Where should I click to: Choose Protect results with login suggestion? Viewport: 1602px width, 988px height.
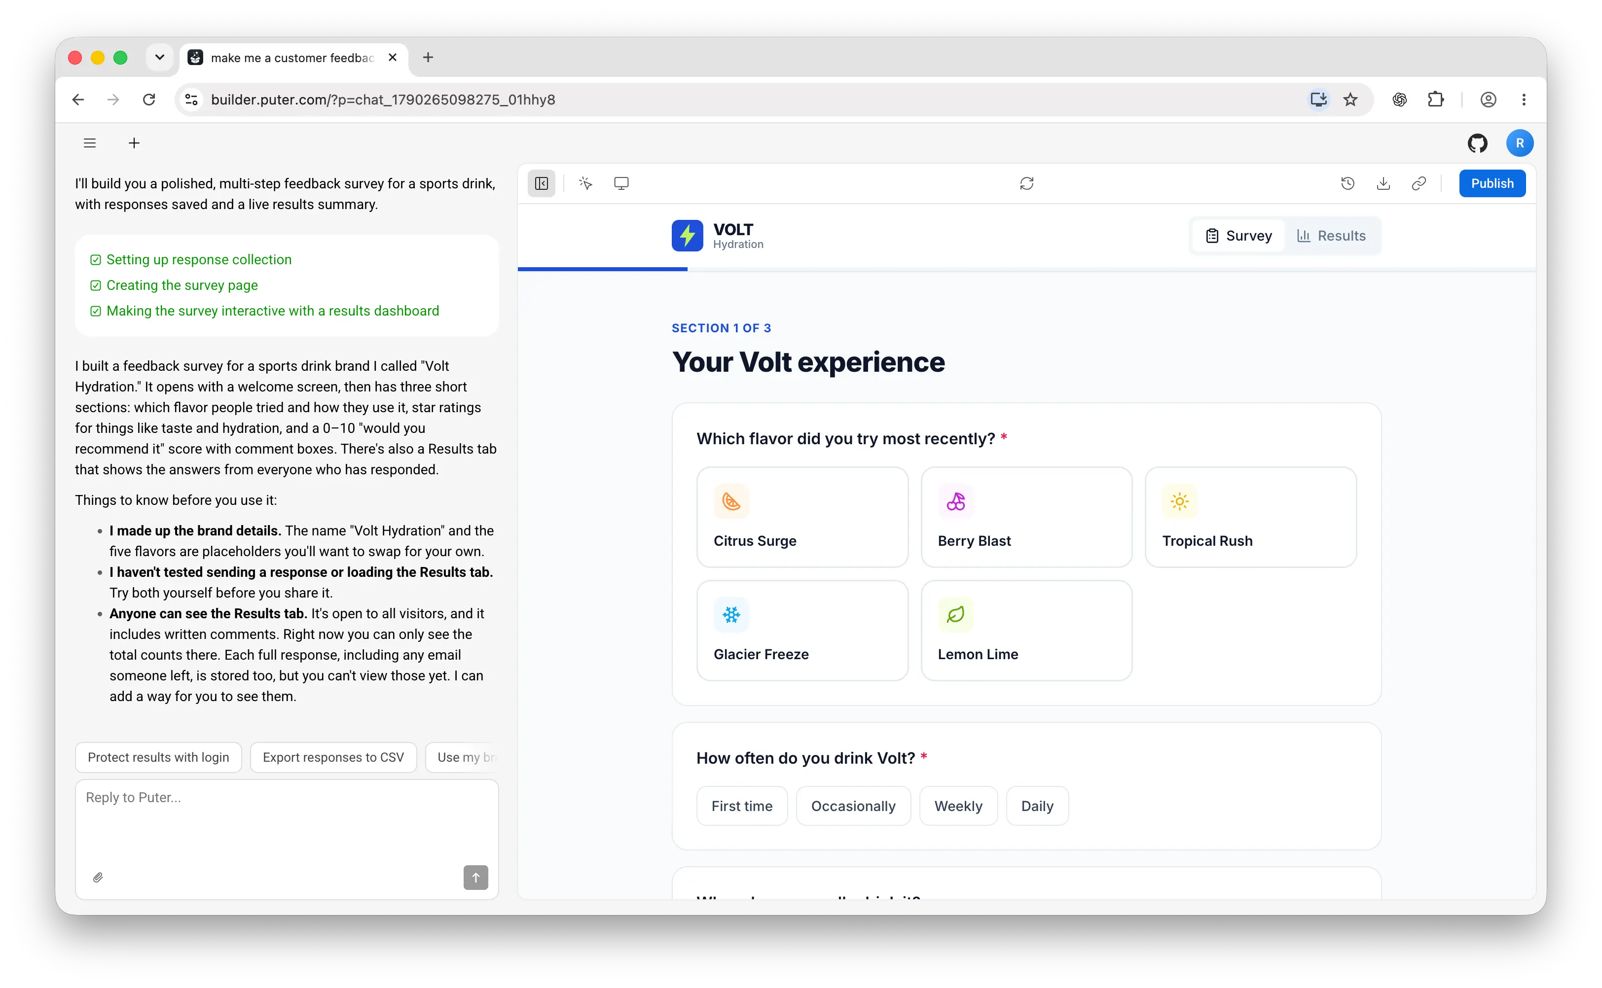[158, 757]
